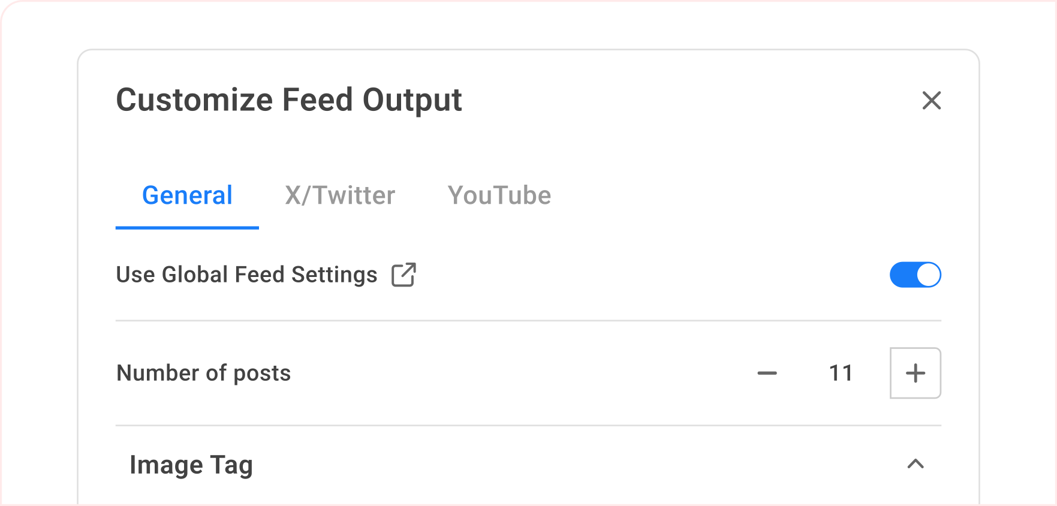Open the X/Twitter tab
The height and width of the screenshot is (506, 1057).
click(x=340, y=195)
